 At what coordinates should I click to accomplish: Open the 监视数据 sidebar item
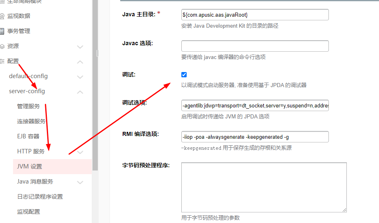click(x=19, y=16)
